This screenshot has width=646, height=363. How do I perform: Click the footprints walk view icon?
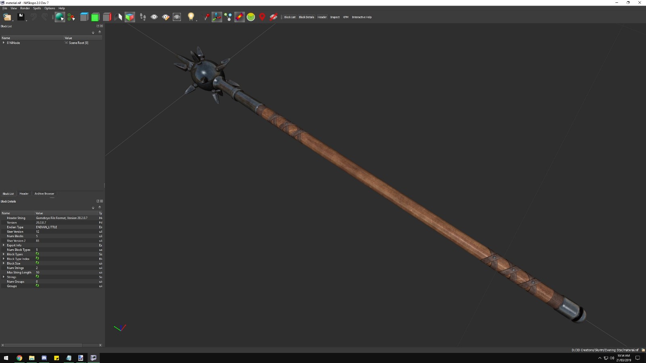point(143,17)
